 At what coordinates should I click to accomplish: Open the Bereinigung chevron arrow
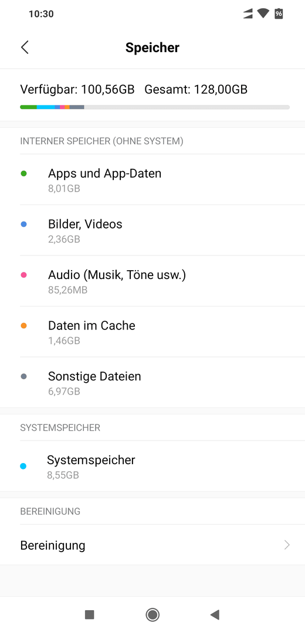pyautogui.click(x=287, y=546)
